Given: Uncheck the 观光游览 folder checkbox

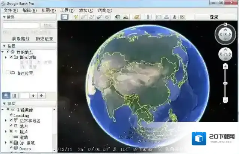Looking at the screenshot, I should tap(11, 57).
